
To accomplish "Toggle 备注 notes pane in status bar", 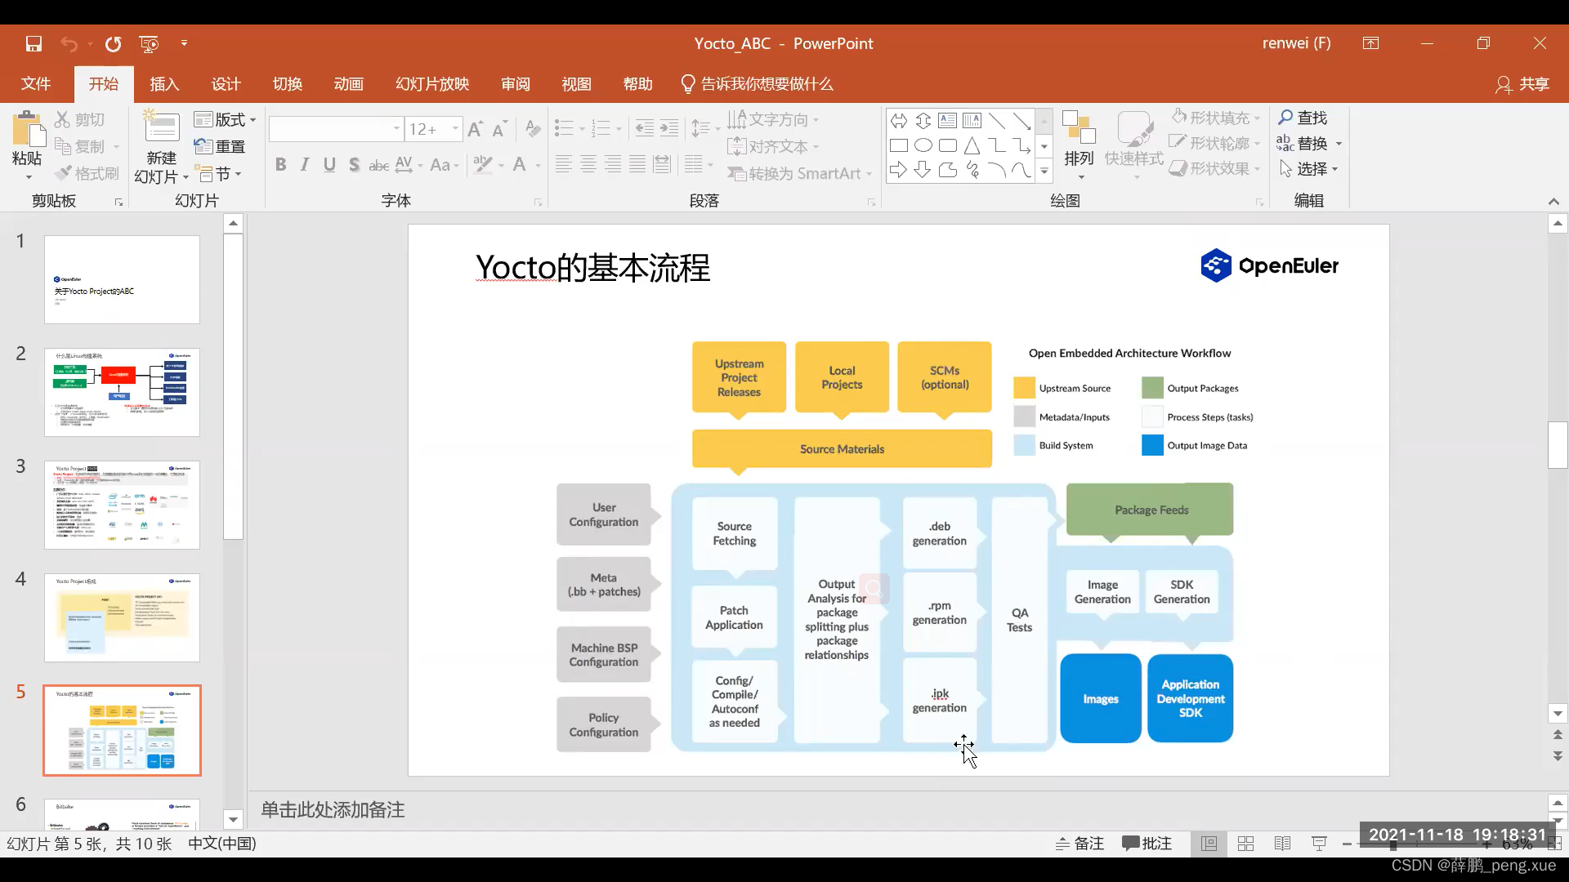I will click(1080, 844).
